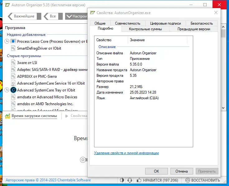Click the clock icon beside Process Lasso

pyautogui.click(x=7, y=41)
